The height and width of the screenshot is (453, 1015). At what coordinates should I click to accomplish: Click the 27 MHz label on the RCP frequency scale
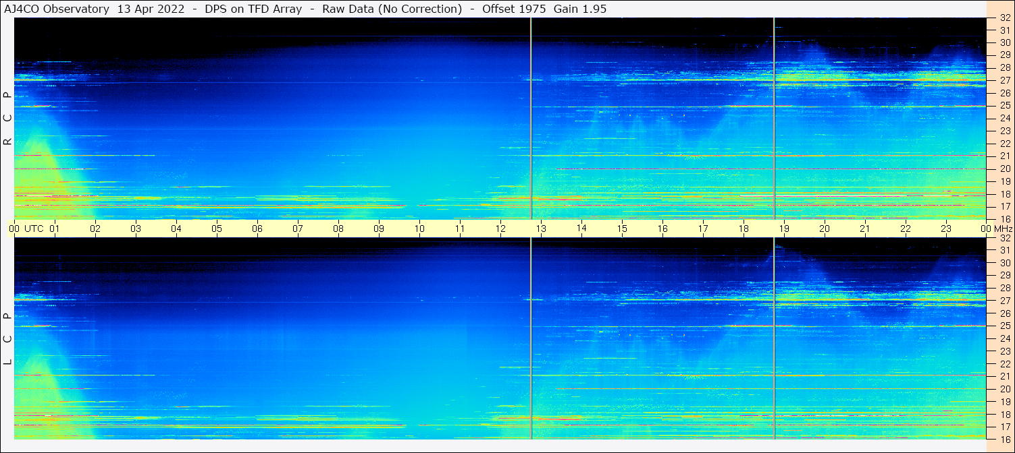[x=1005, y=80]
